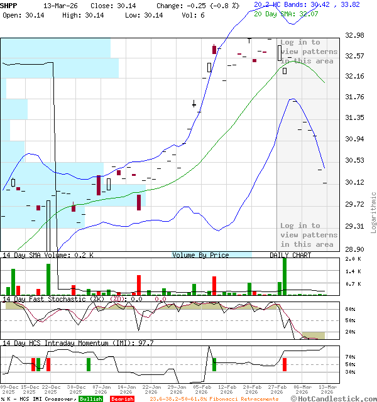377x402 pixels.
Task: Click the Fibonacci Retracements legend text
Action: click(214, 399)
